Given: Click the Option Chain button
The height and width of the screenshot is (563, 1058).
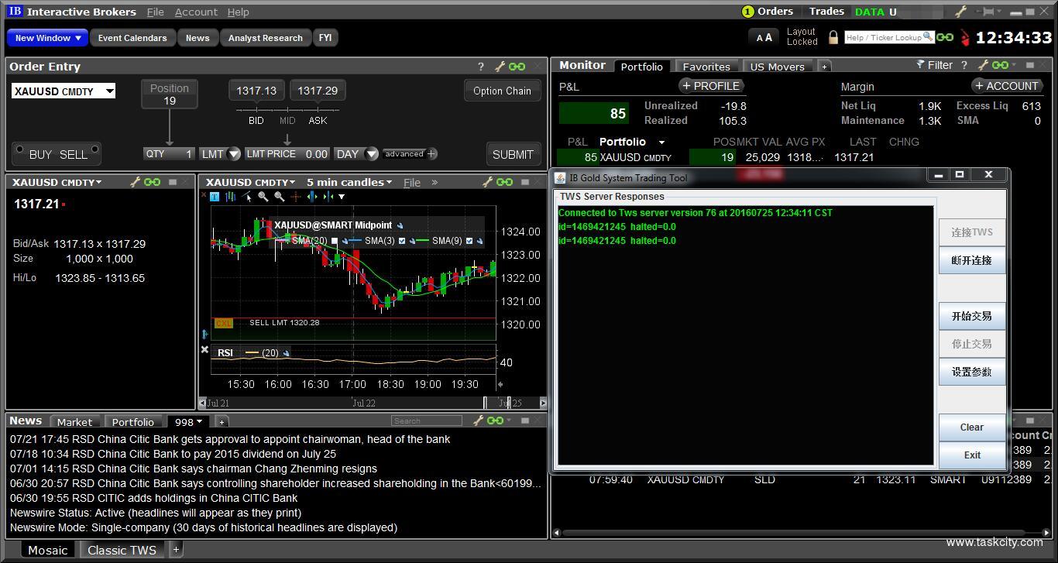Looking at the screenshot, I should click(x=502, y=91).
